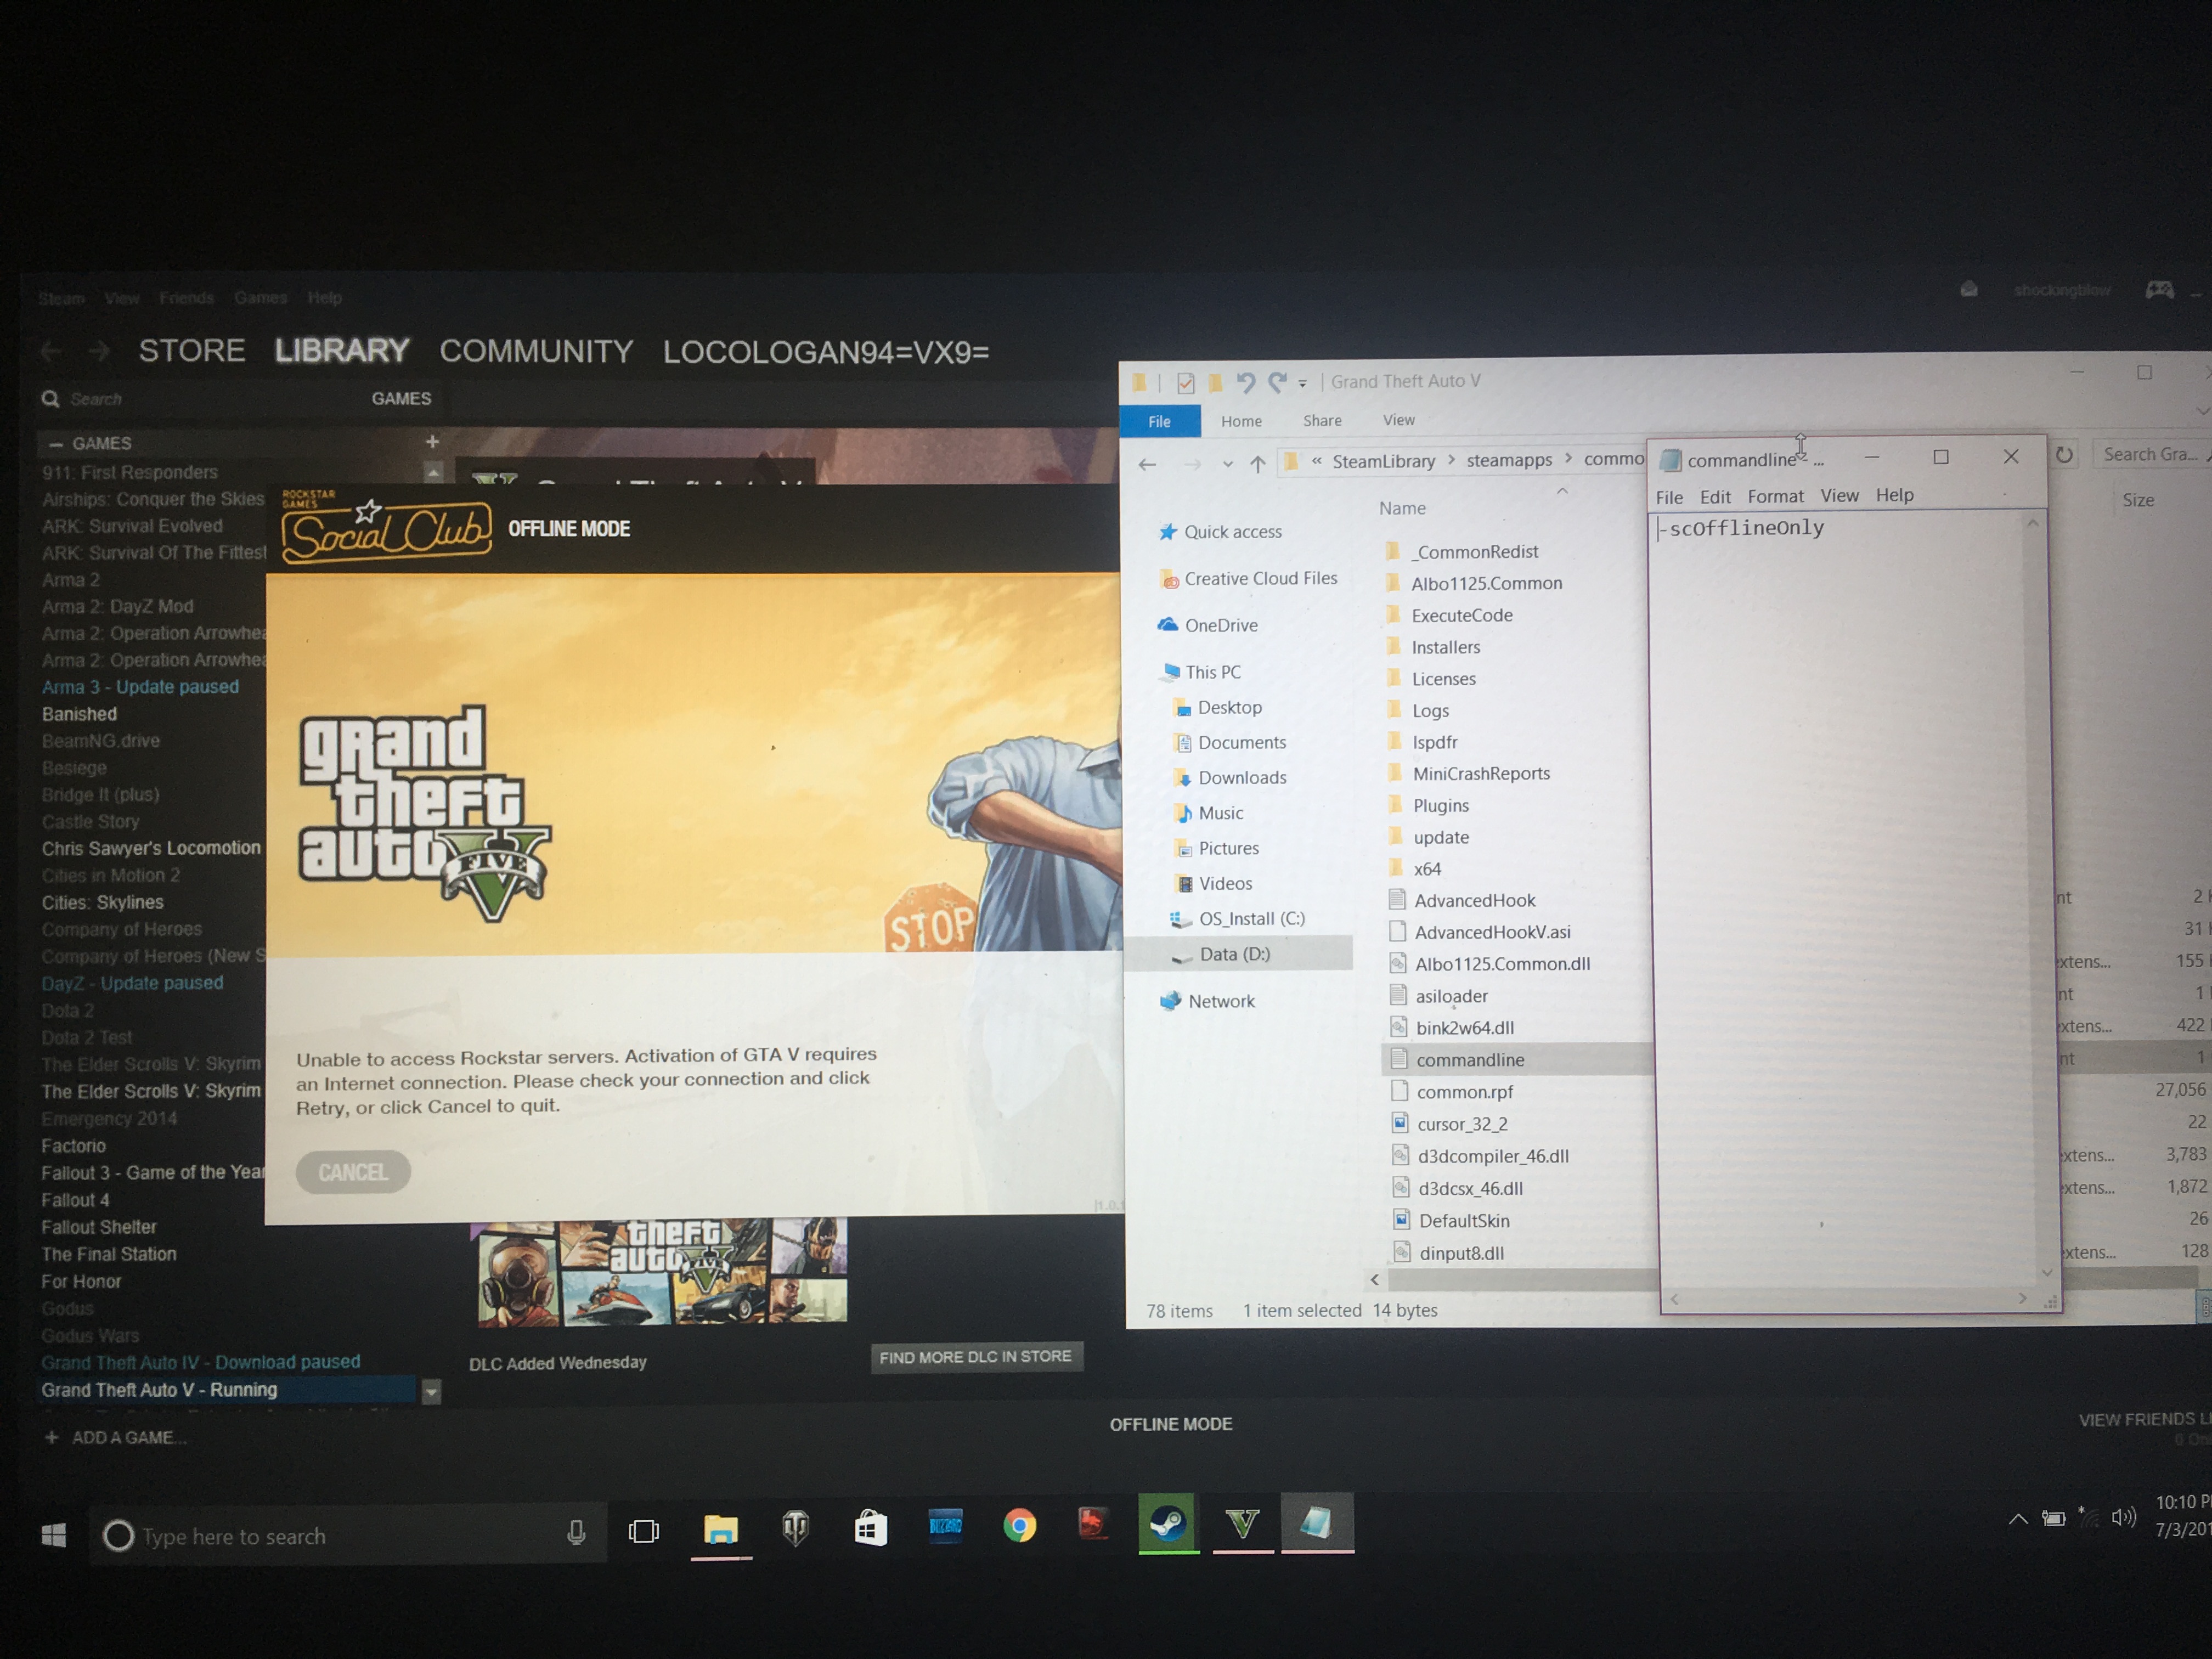Open File Explorer from the taskbar
Image resolution: width=2212 pixels, height=1659 pixels.
720,1529
